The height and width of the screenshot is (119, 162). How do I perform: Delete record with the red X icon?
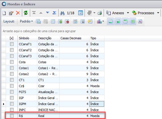coord(18,13)
